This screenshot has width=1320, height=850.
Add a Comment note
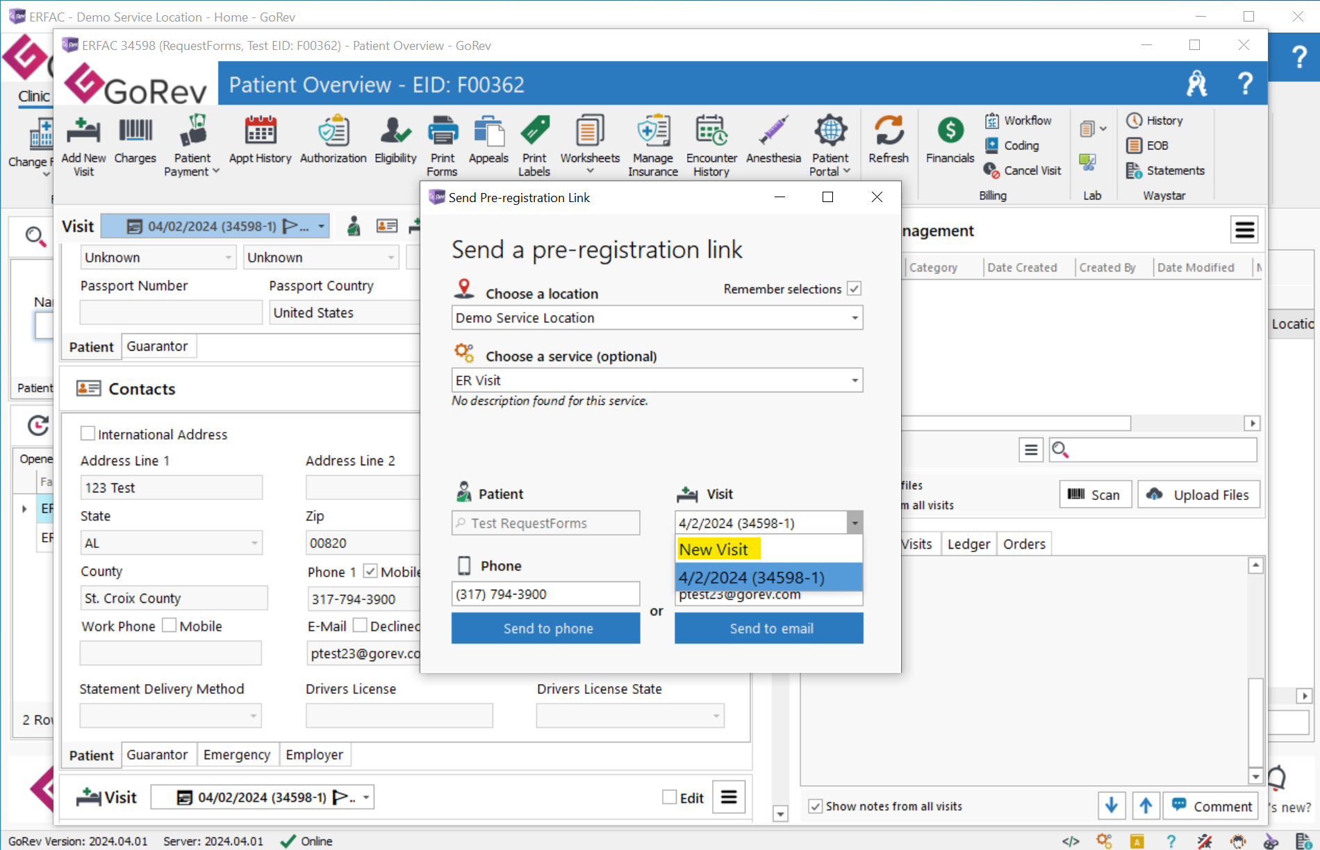click(1211, 806)
